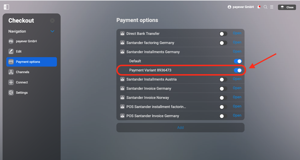Click the POS Santander installment factorin… label
The height and width of the screenshot is (160, 300).
pyautogui.click(x=156, y=107)
